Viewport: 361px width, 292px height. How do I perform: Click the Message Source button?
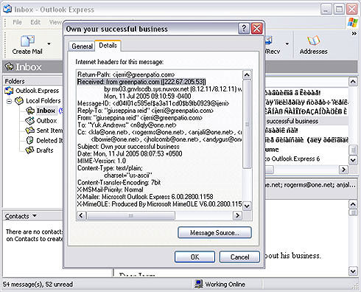click(x=214, y=232)
